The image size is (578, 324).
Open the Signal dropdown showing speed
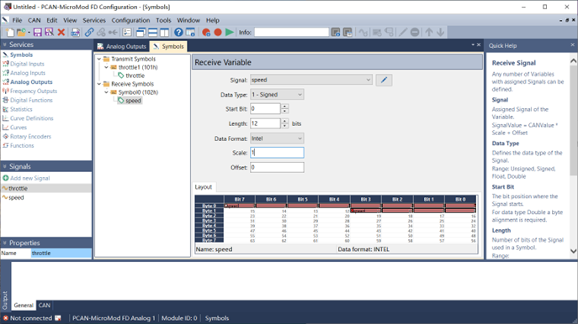pyautogui.click(x=368, y=80)
